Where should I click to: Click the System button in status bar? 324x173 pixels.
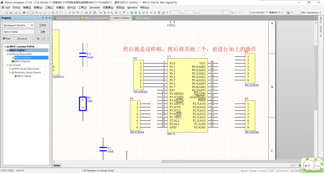(x=244, y=171)
